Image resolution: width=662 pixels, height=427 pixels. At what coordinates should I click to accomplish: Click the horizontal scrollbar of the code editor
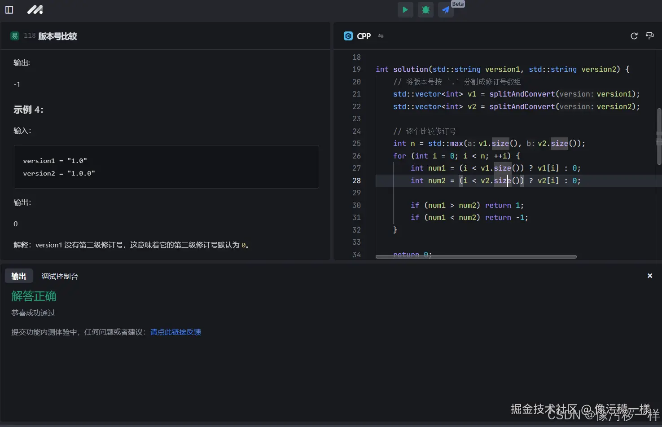[x=476, y=257]
